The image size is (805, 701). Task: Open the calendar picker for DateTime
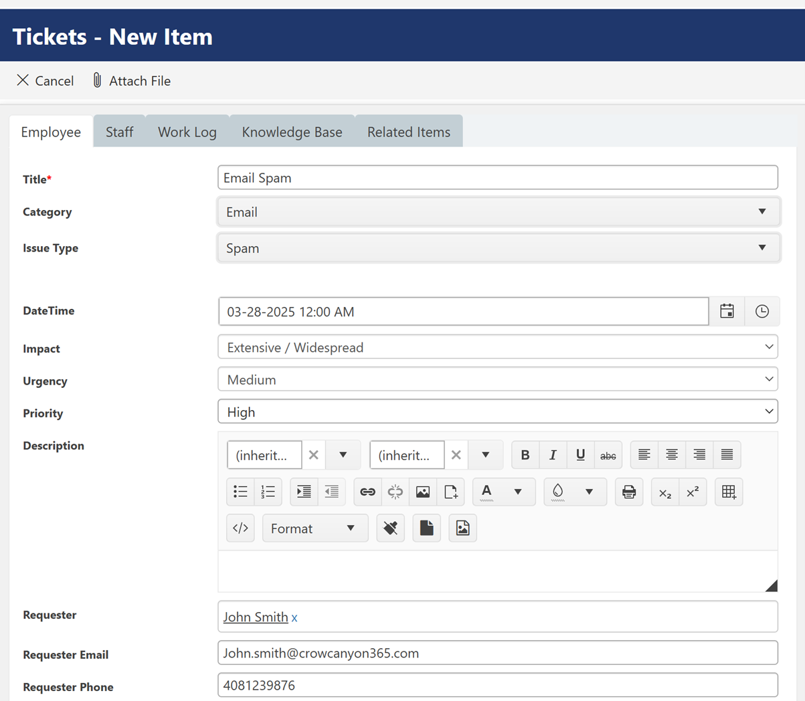(x=727, y=310)
